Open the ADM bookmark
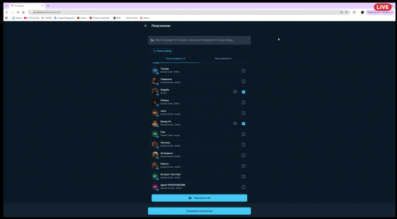This screenshot has height=219, width=397. (x=117, y=18)
